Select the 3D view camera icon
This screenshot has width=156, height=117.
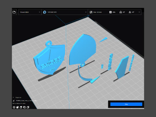coord(14,107)
